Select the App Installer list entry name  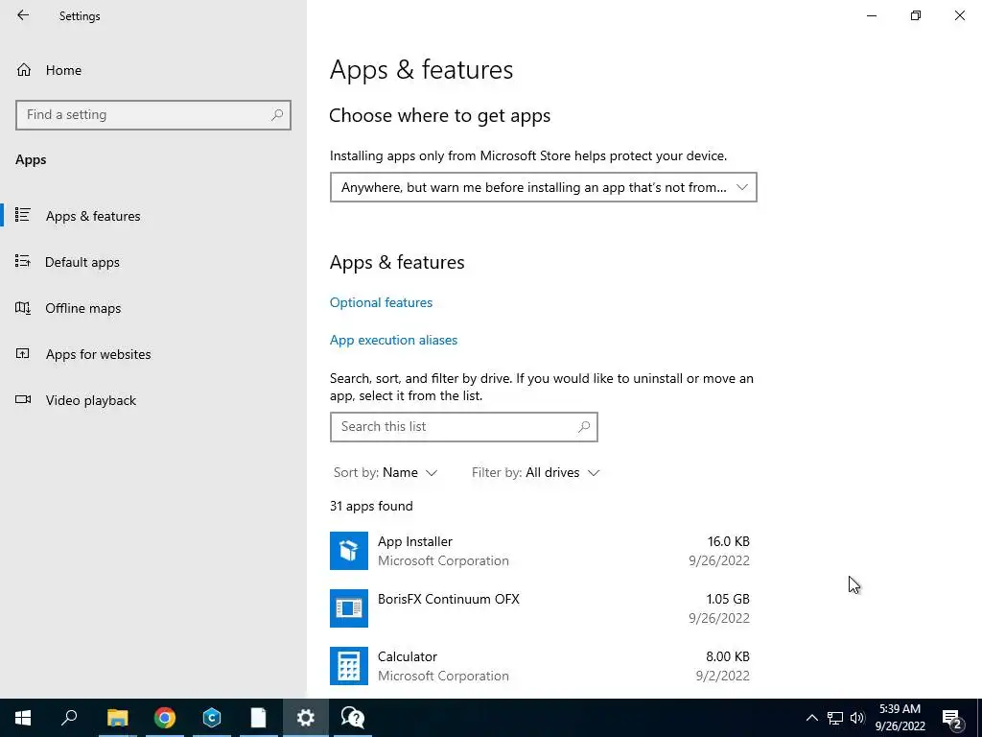pyautogui.click(x=414, y=541)
